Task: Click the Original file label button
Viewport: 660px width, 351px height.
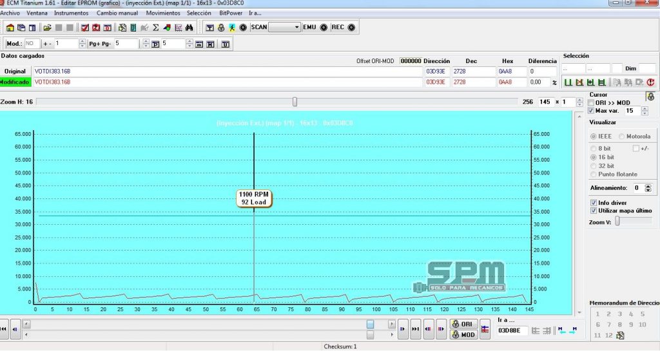Action: tap(15, 71)
